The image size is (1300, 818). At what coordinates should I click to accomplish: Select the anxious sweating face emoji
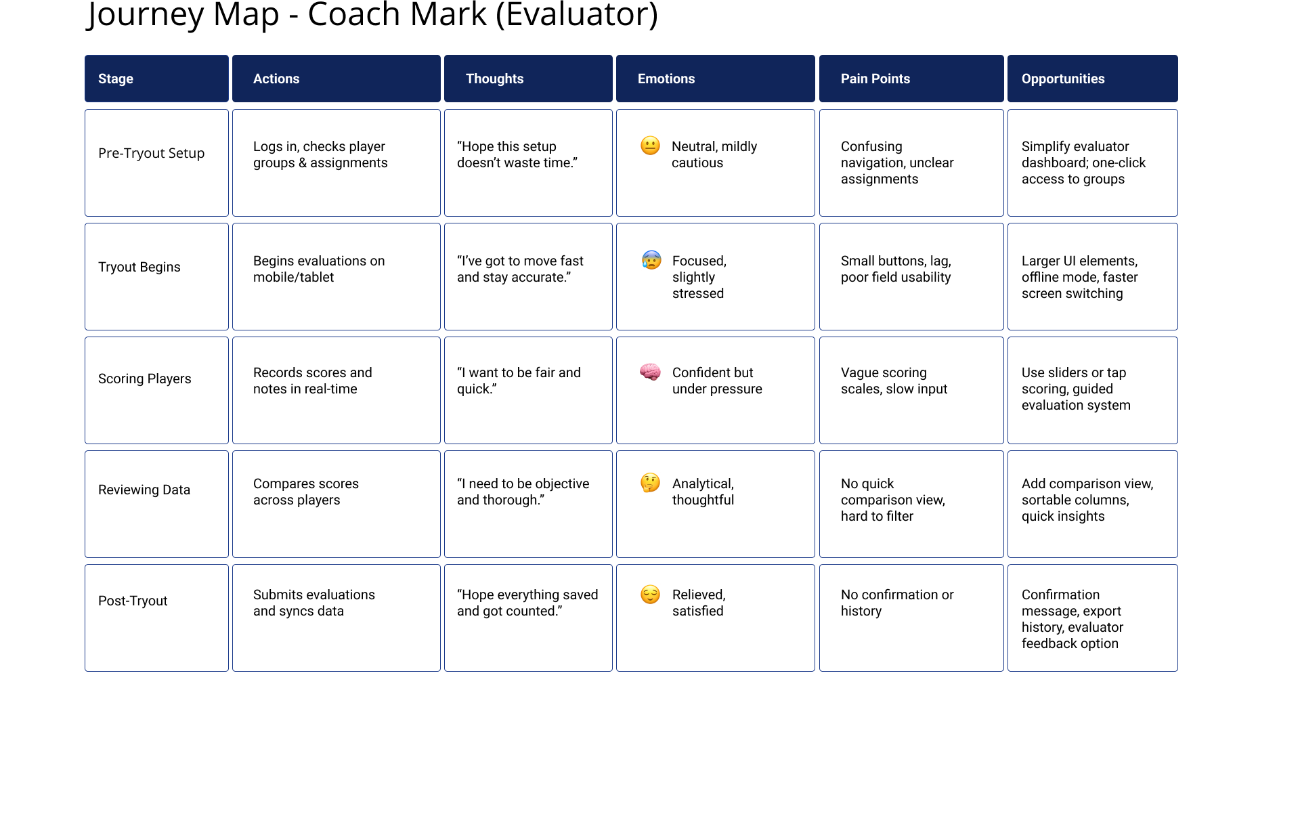pyautogui.click(x=651, y=260)
